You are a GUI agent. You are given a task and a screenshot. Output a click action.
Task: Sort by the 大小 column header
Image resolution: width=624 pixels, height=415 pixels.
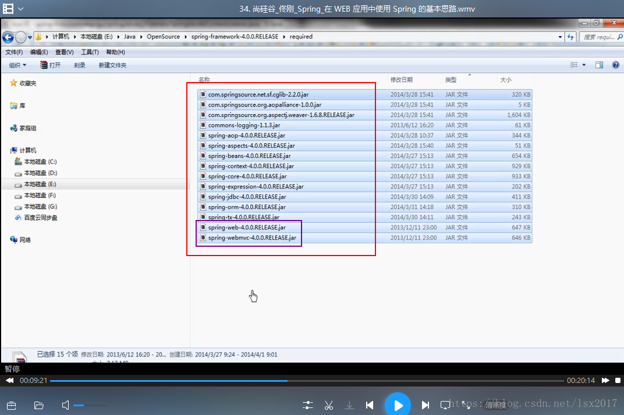[x=505, y=80]
